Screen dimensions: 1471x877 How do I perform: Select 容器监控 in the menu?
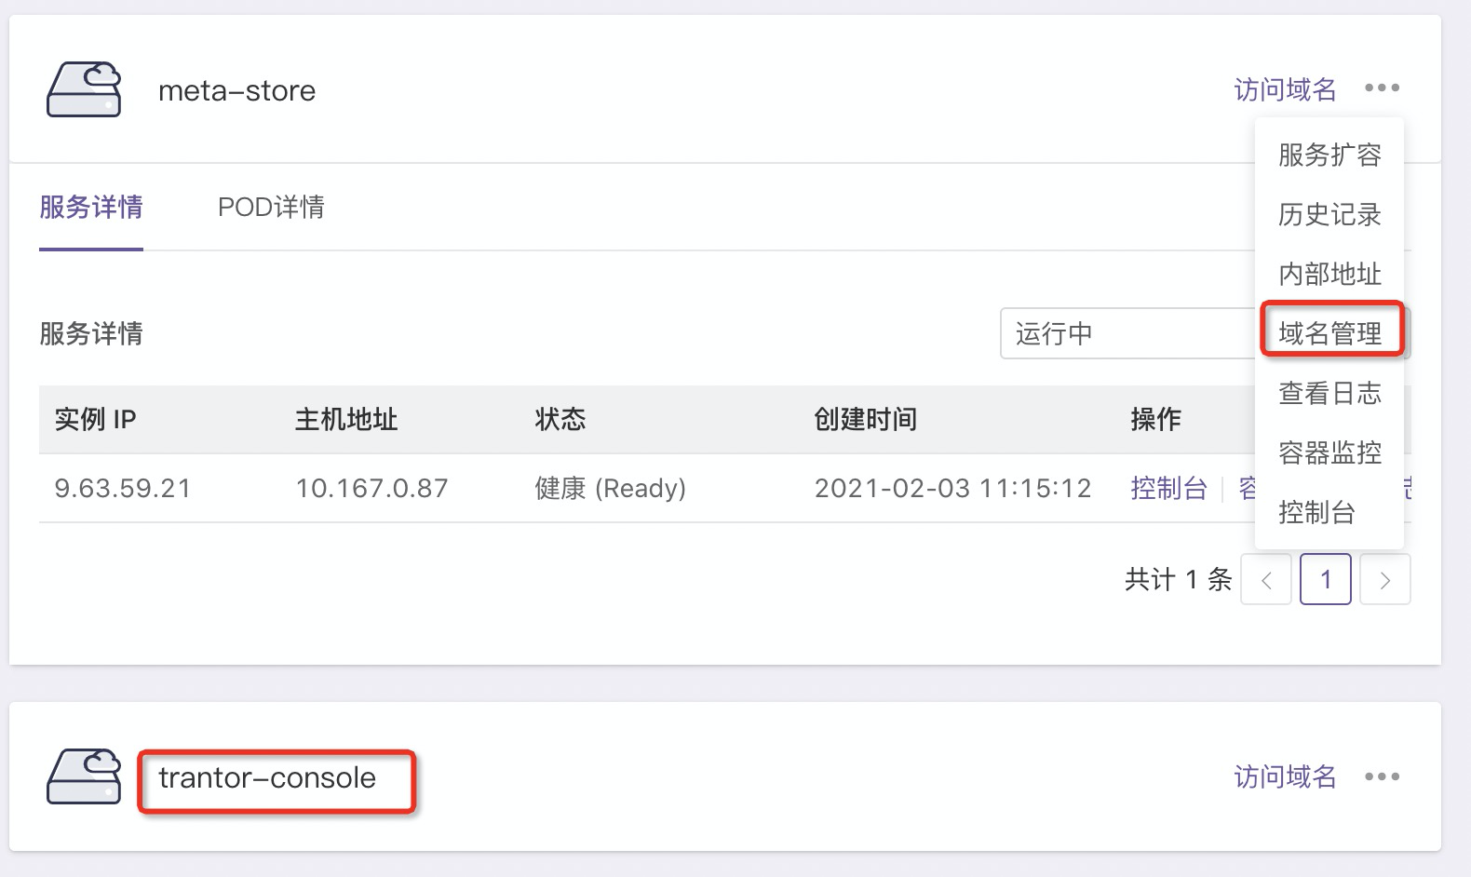click(1329, 452)
